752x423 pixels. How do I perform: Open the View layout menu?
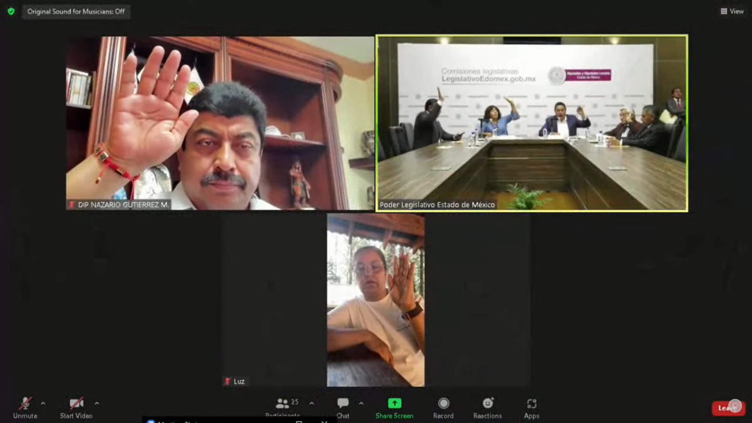[x=732, y=11]
